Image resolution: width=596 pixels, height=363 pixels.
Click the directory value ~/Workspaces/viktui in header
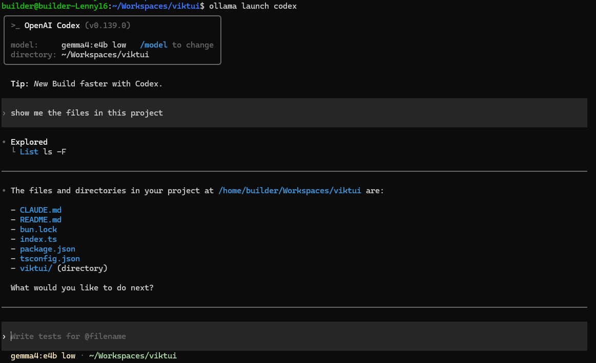click(x=105, y=55)
